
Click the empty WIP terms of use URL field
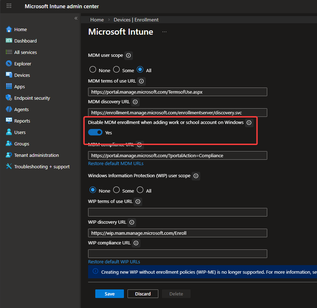coord(177,212)
